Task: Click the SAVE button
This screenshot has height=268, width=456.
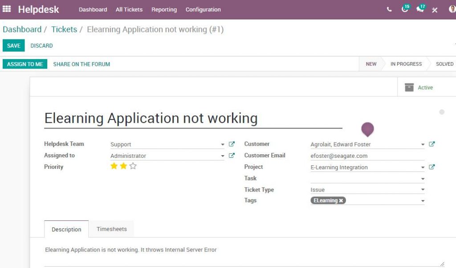Action: coord(13,45)
